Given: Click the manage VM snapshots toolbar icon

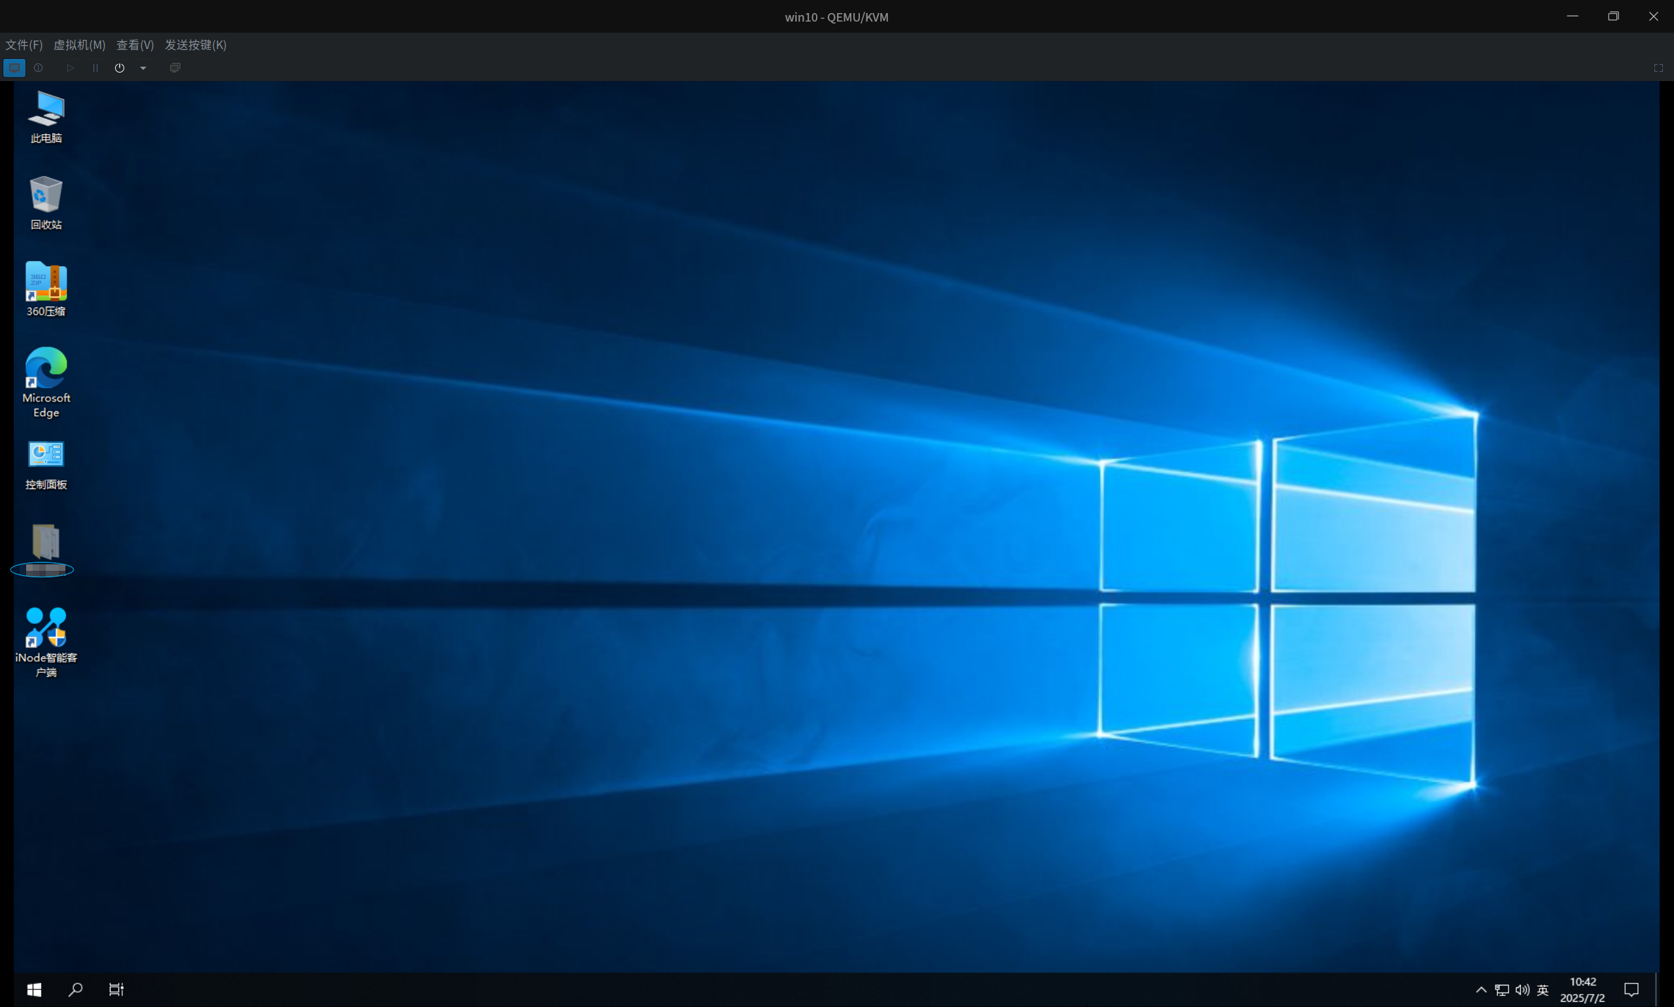Looking at the screenshot, I should (x=175, y=68).
